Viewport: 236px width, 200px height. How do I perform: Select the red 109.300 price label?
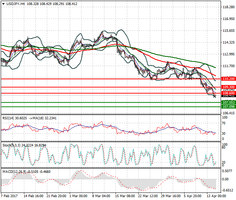[228, 87]
